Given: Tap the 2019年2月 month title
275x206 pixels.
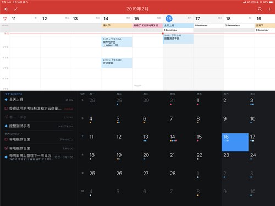Looking at the screenshot, I should [137, 9].
